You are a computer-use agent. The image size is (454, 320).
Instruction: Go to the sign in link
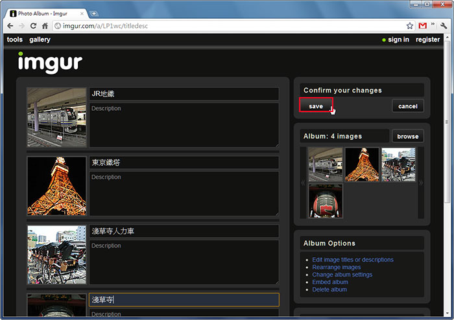398,40
